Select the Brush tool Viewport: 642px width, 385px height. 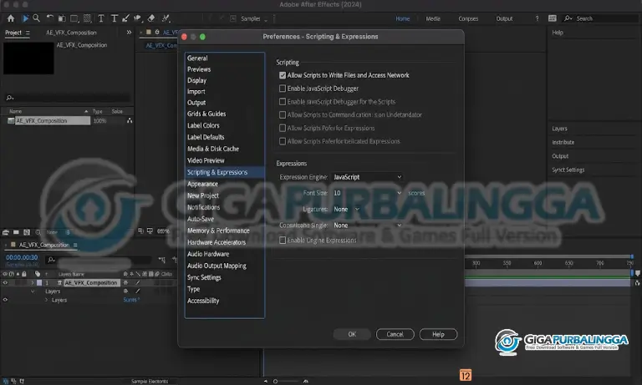click(125, 18)
